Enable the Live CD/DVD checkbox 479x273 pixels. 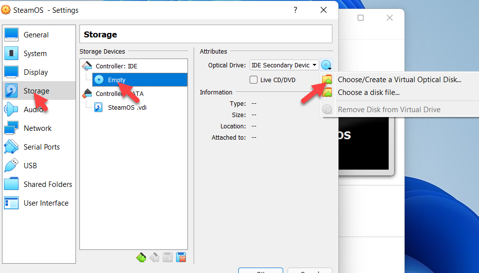(254, 80)
